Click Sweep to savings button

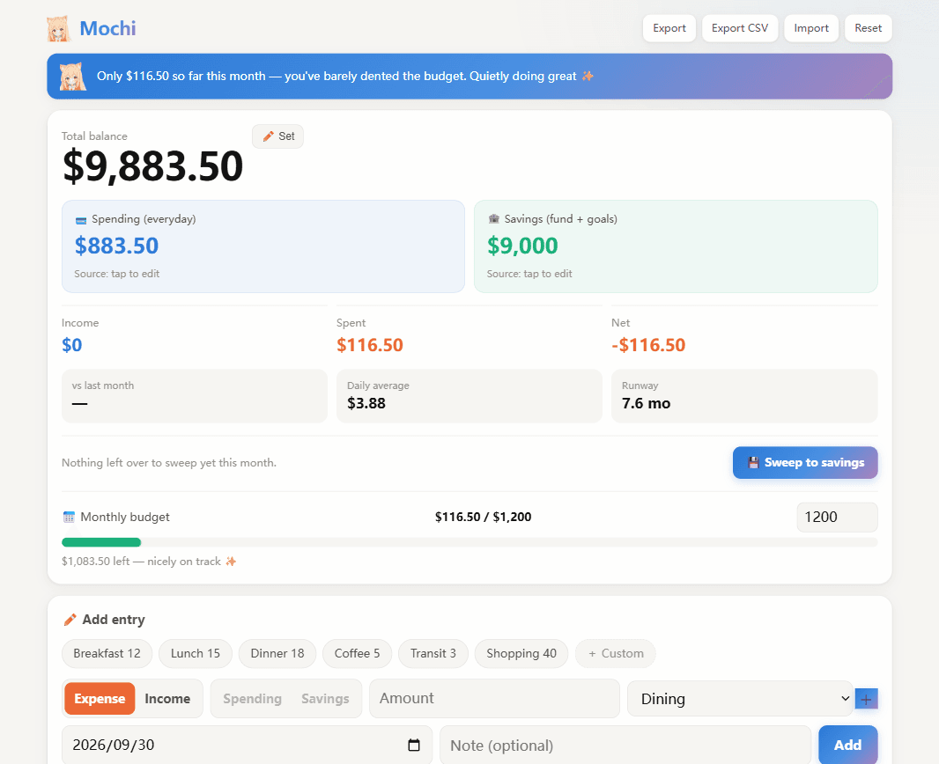(805, 462)
